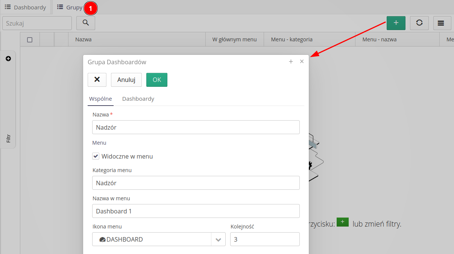
Task: Confirm with the green OK button
Action: point(157,80)
